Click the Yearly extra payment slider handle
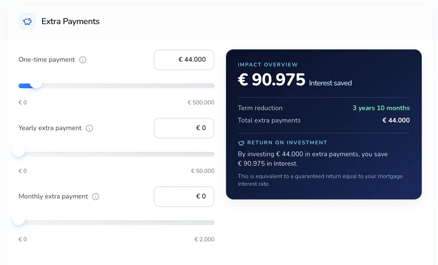This screenshot has width=438, height=265. click(x=19, y=150)
